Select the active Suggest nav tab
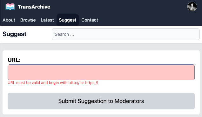Screen dimensions: 202x117 point(68,20)
